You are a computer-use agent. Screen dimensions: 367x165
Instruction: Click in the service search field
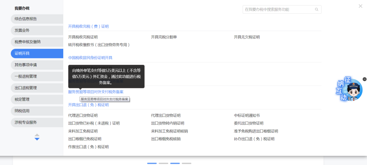coord(278,10)
